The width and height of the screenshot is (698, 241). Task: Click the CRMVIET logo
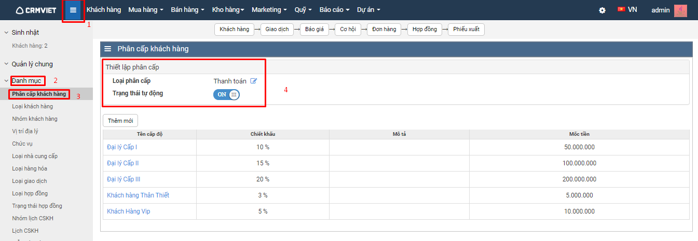click(x=36, y=10)
